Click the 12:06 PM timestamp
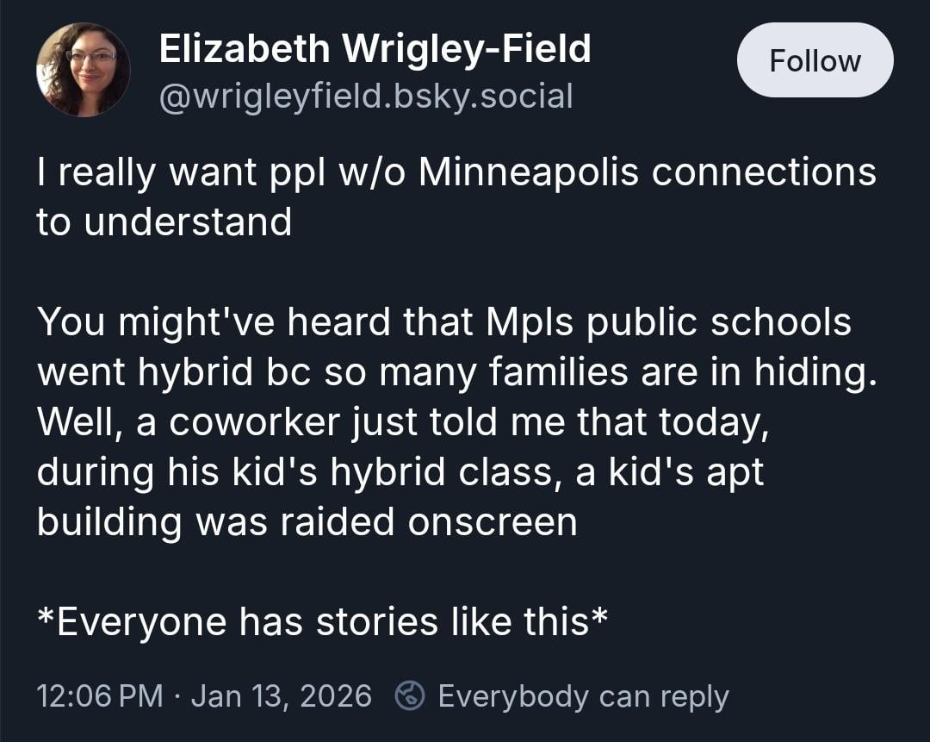This screenshot has width=930, height=742. tap(99, 695)
